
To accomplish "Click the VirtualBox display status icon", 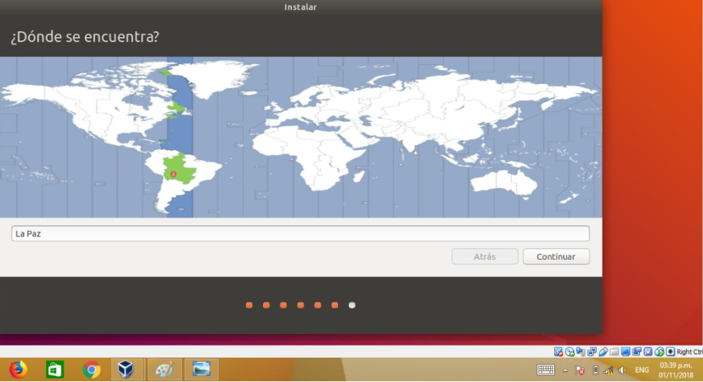I will click(626, 351).
